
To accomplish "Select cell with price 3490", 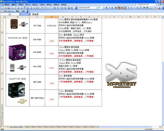I will 52,52.
